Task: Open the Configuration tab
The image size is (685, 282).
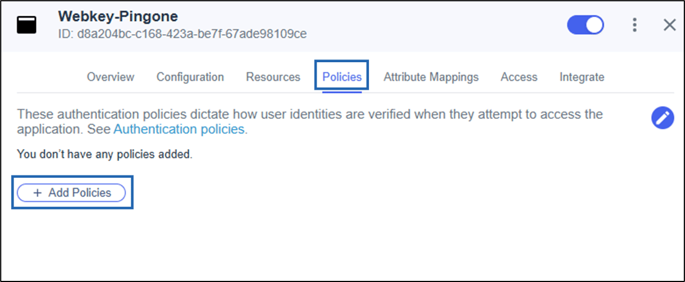Action: (190, 77)
